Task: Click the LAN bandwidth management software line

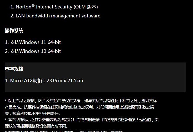Action: pyautogui.click(x=55, y=16)
